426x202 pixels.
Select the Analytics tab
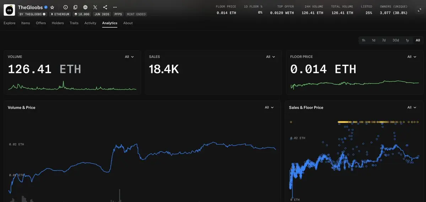(x=110, y=23)
